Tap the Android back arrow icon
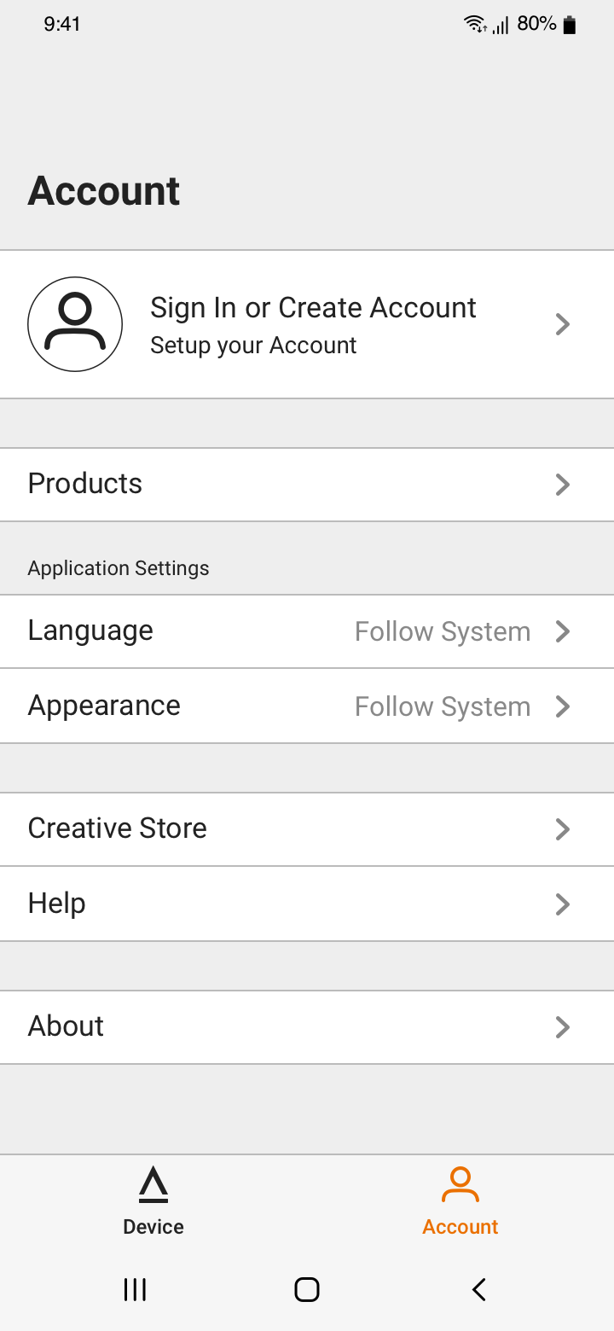This screenshot has width=614, height=1331. click(x=479, y=1289)
